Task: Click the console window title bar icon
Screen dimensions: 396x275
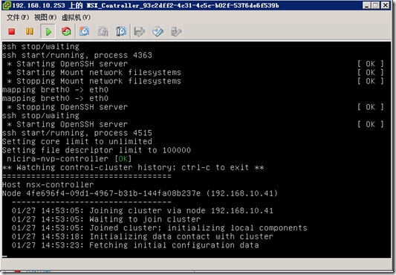Action: click(7, 5)
